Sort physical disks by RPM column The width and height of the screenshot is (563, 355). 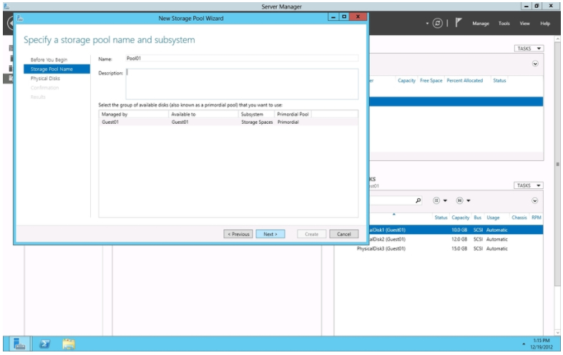tap(537, 218)
